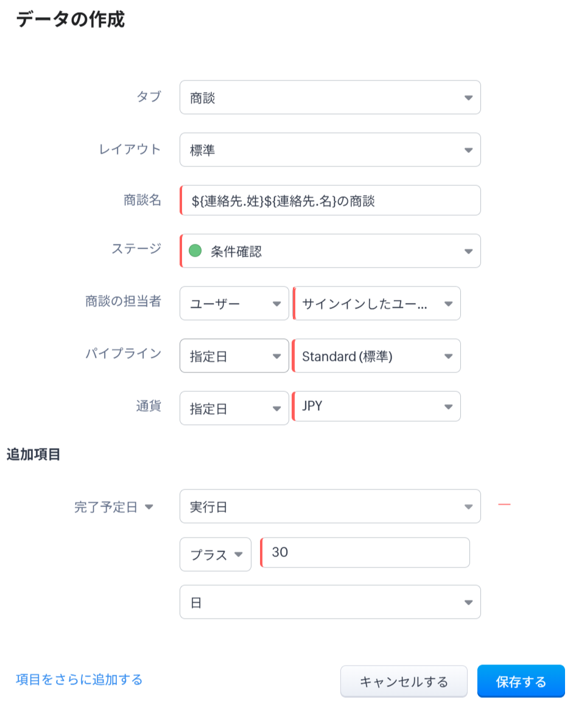Open the Standard (標準) pipeline dropdown
Screen dimensions: 576x704
pyautogui.click(x=377, y=356)
